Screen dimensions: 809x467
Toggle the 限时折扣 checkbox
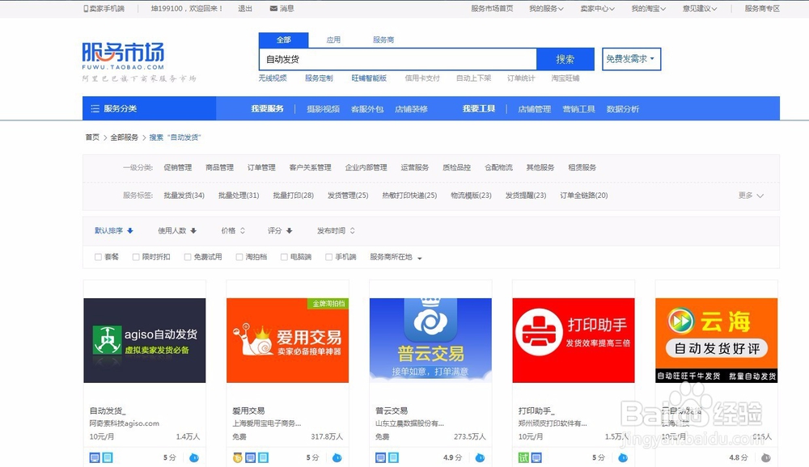(x=136, y=257)
